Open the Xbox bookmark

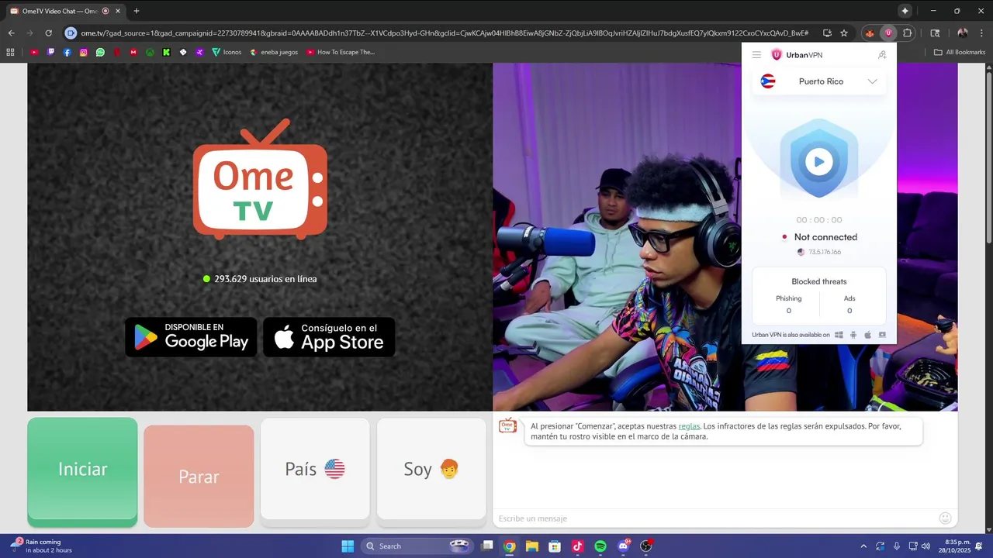tap(150, 52)
